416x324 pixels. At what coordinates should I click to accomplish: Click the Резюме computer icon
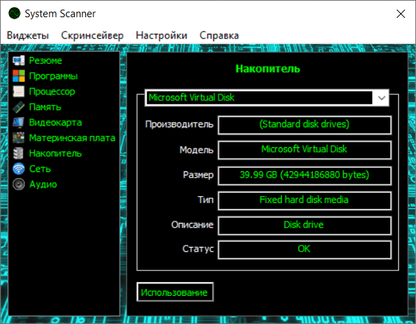19,61
